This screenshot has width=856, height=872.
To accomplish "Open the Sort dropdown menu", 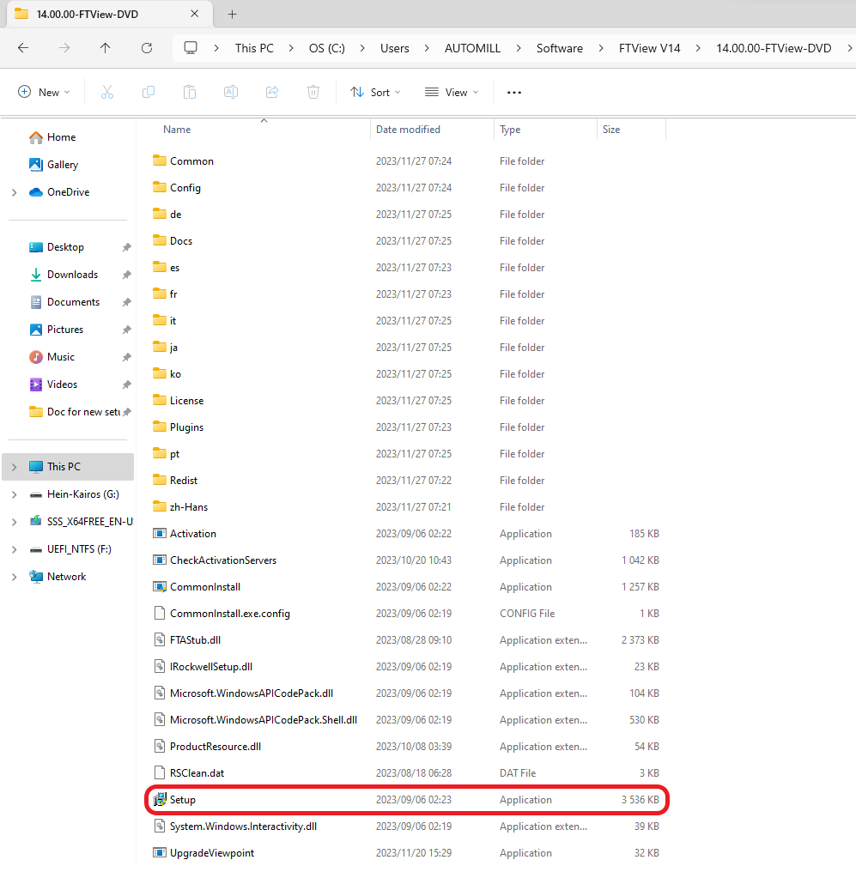I will pos(375,93).
